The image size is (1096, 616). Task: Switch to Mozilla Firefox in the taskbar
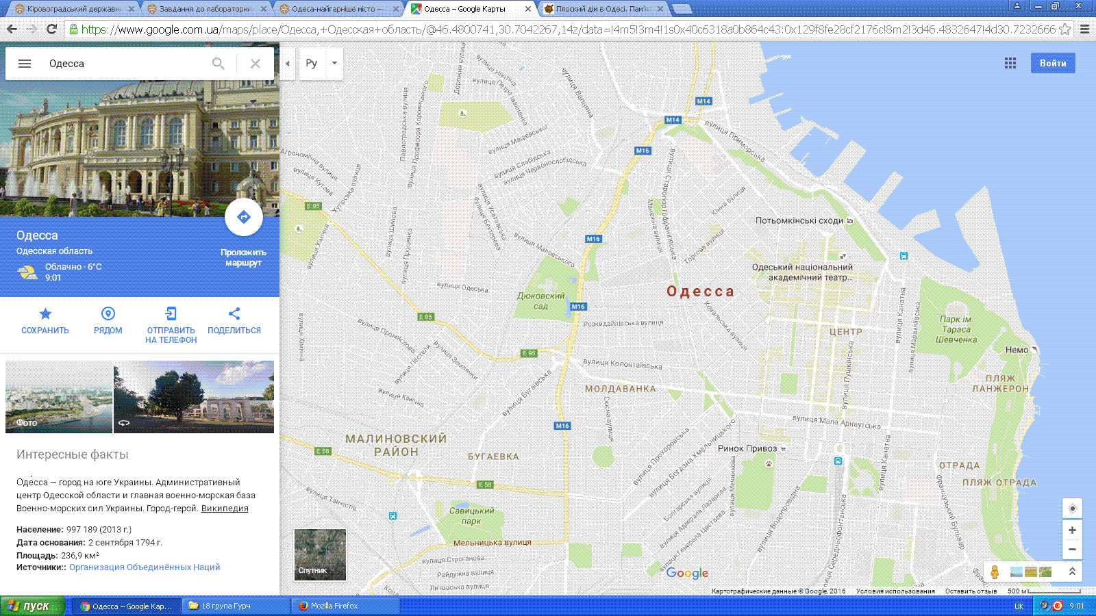tap(346, 606)
